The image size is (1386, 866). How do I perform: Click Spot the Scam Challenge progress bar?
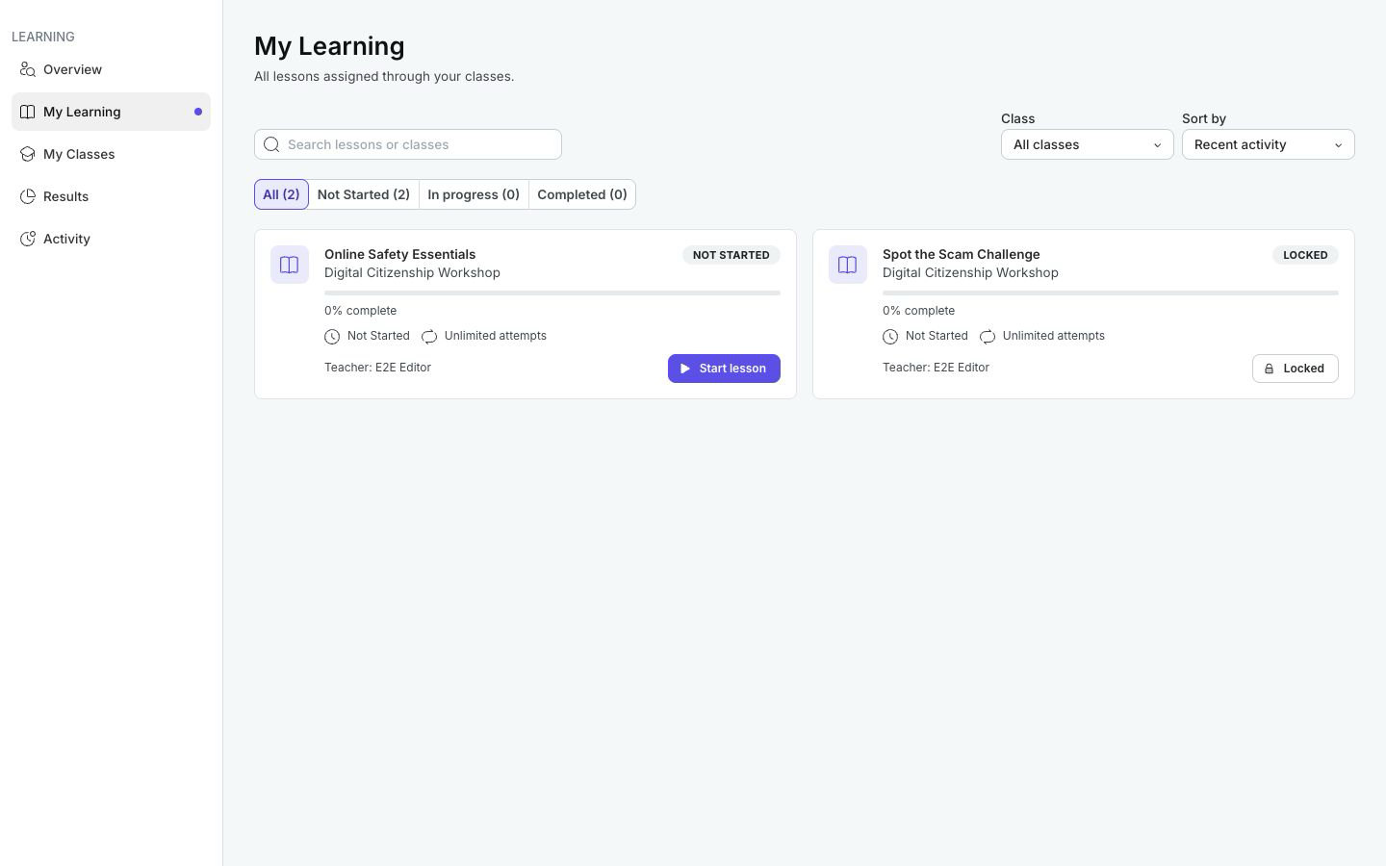point(1111,293)
